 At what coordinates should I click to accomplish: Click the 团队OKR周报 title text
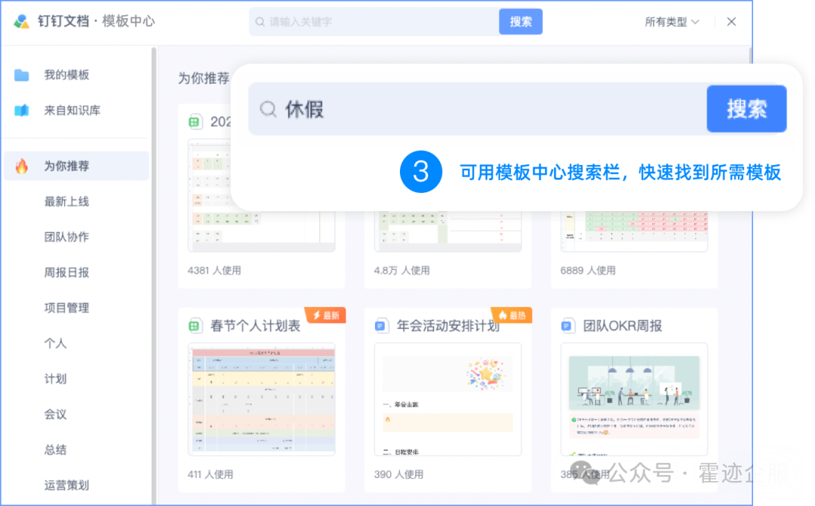pyautogui.click(x=622, y=326)
